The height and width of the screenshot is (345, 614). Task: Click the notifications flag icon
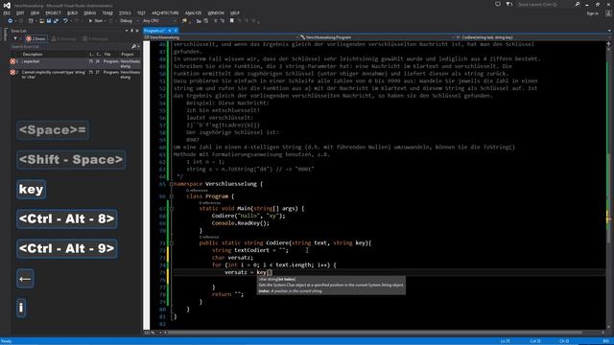pos(508,4)
